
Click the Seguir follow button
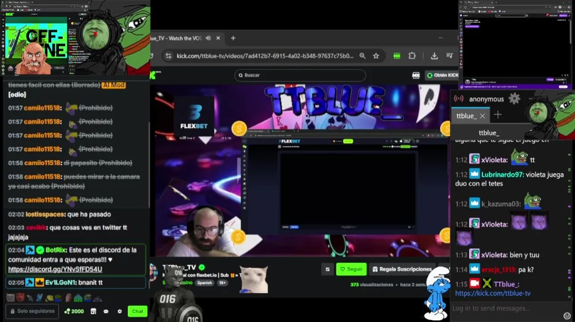pyautogui.click(x=351, y=269)
